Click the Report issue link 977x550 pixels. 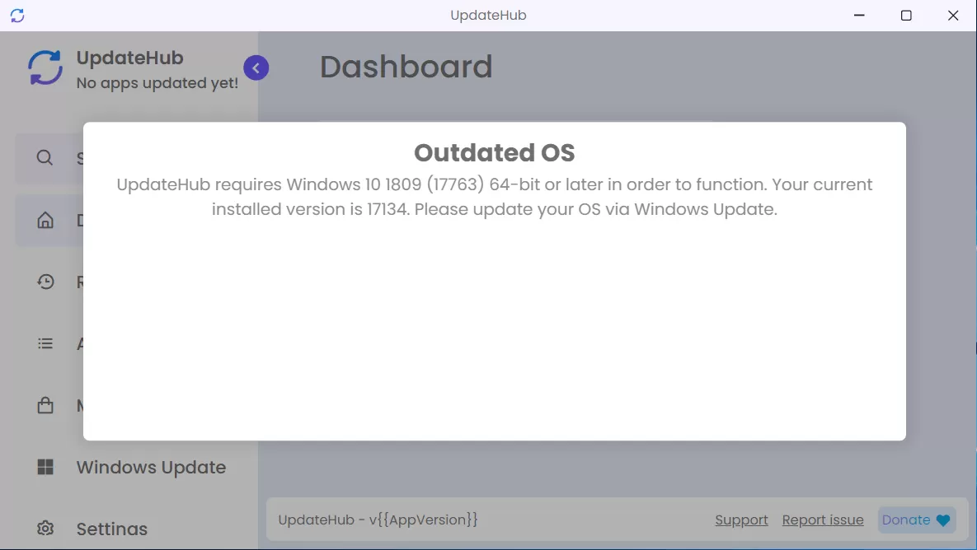(x=822, y=520)
